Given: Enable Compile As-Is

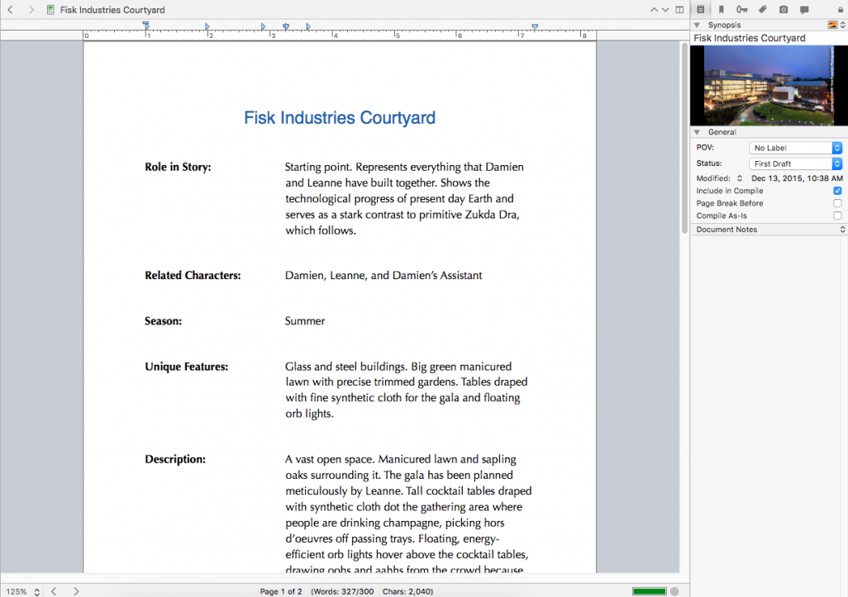Looking at the screenshot, I should coord(837,216).
